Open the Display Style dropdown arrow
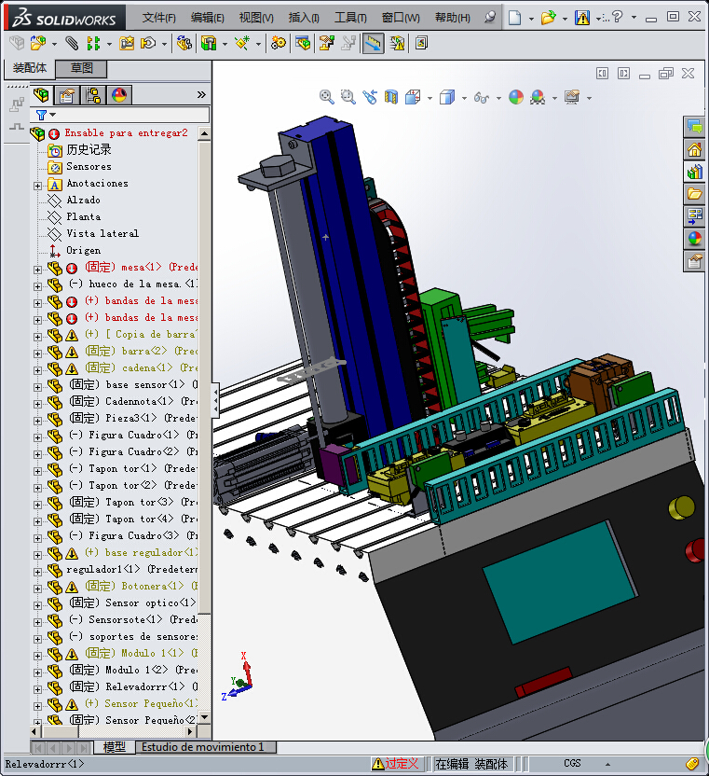Image resolution: width=709 pixels, height=776 pixels. (464, 98)
